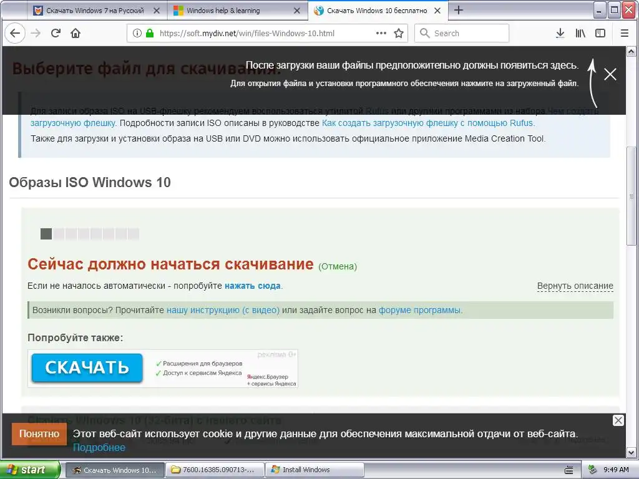Open Подробнее cookie details link
The image size is (639, 479).
tap(99, 448)
